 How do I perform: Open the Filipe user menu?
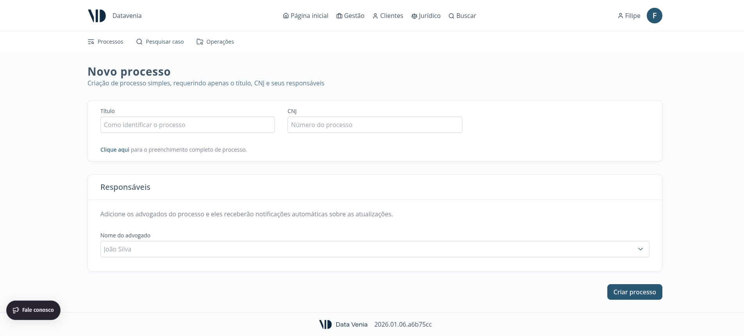point(629,16)
